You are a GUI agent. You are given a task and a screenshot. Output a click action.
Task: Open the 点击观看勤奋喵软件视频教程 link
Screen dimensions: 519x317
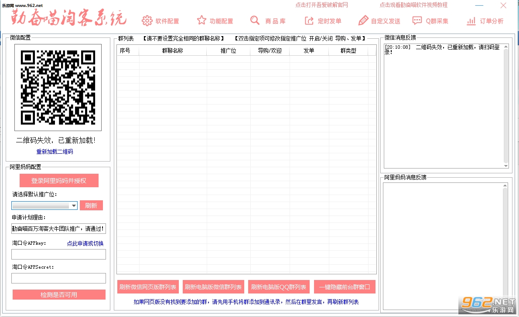[413, 5]
